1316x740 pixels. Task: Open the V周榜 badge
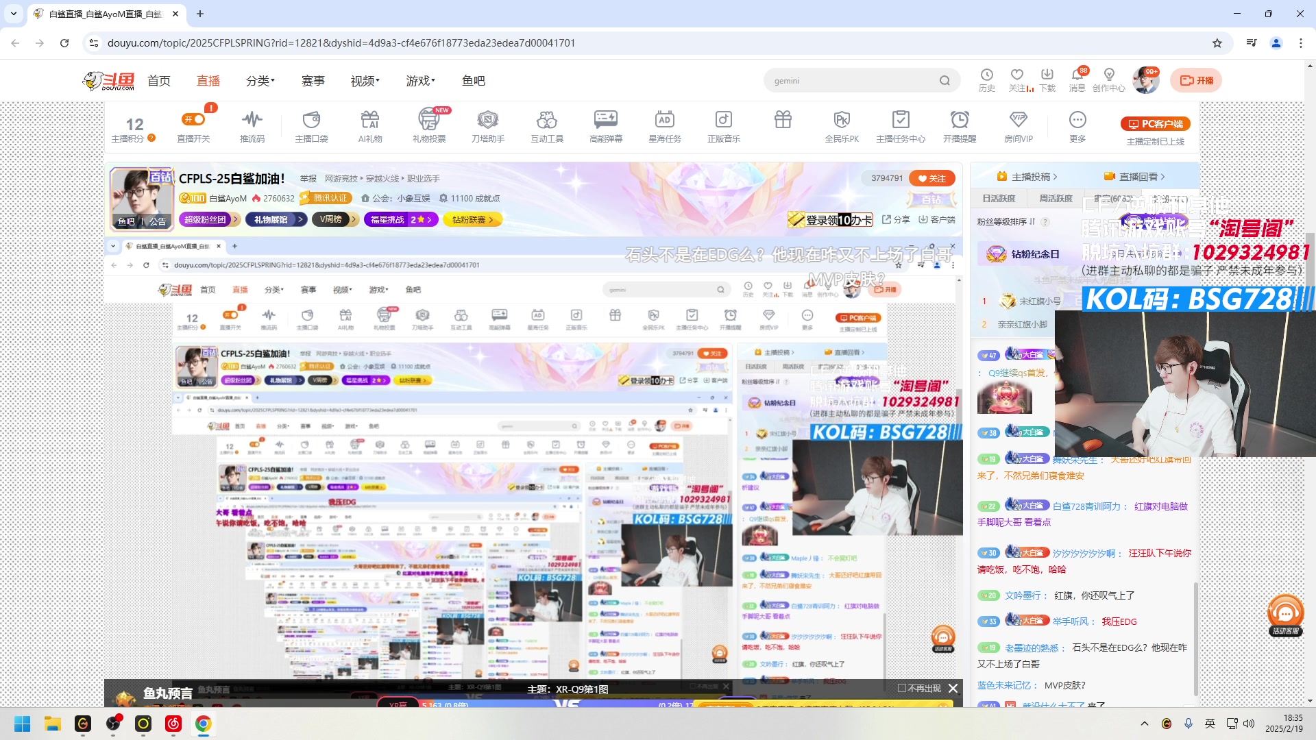tap(334, 219)
